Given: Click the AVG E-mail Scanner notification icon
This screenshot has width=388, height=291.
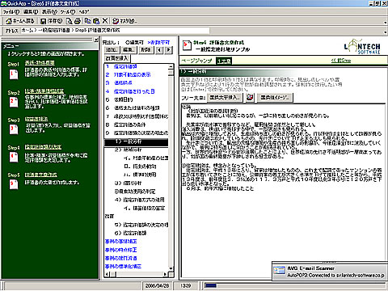Looking at the screenshot, I should (279, 271).
